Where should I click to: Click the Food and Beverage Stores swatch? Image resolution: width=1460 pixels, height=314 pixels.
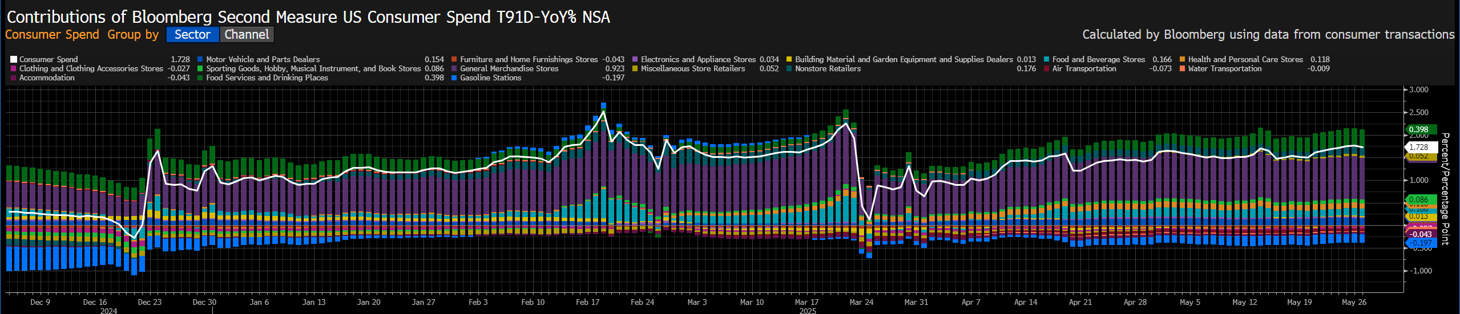pyautogui.click(x=1046, y=59)
